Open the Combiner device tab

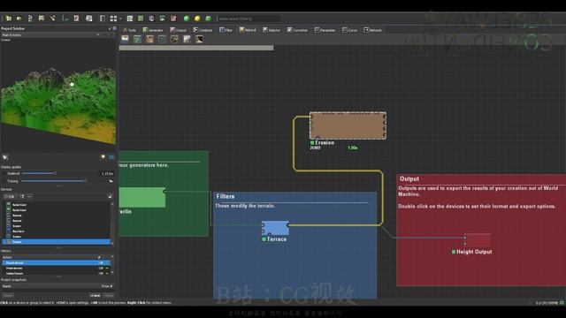point(203,30)
